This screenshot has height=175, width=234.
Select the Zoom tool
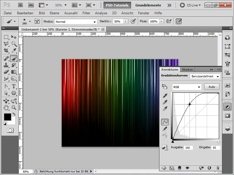pyautogui.click(x=14, y=107)
